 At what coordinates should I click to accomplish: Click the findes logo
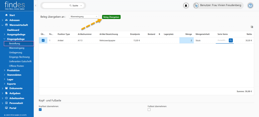coord(15,6)
